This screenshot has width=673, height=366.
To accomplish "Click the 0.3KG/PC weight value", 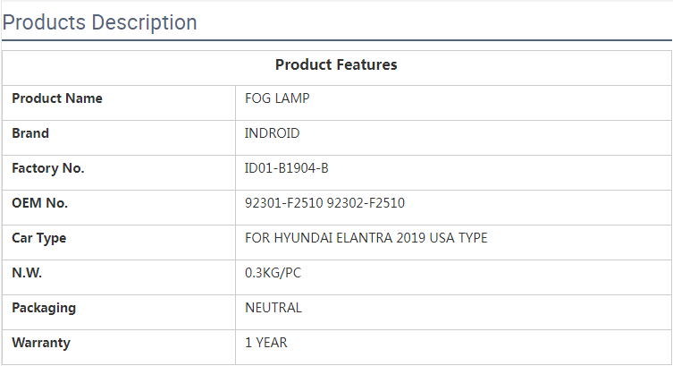I will point(273,273).
